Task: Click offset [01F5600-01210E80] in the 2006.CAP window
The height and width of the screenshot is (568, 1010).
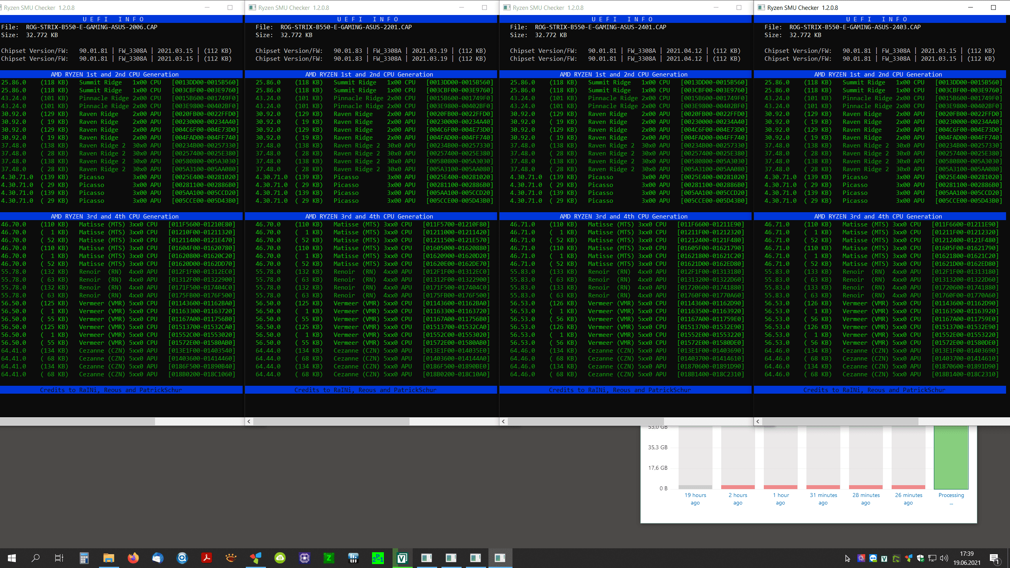Action: [x=202, y=224]
